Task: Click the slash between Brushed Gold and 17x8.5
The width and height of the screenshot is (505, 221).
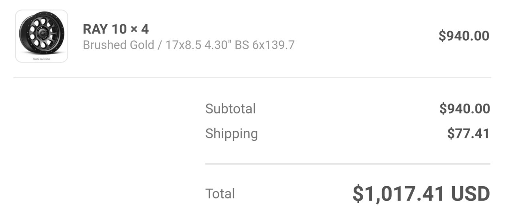Action: click(160, 45)
